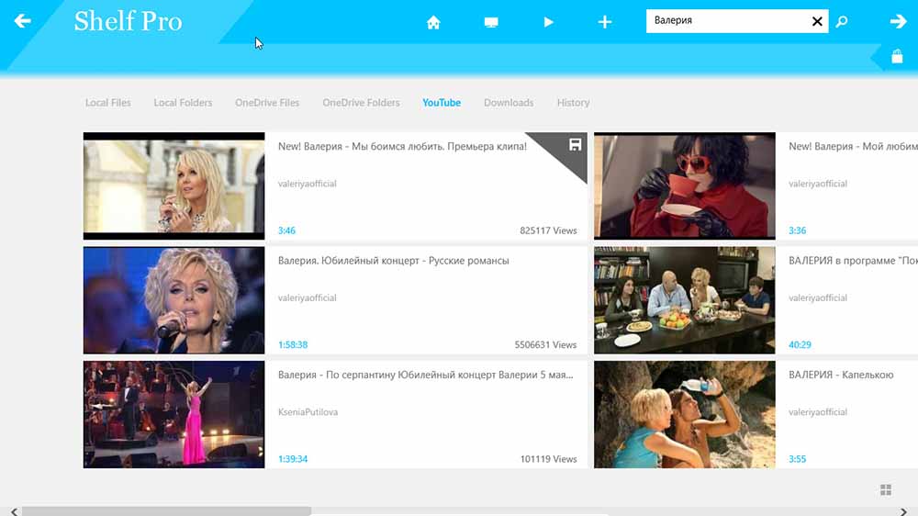Click title Валерия - По серпантину
Image resolution: width=918 pixels, height=516 pixels.
426,375
